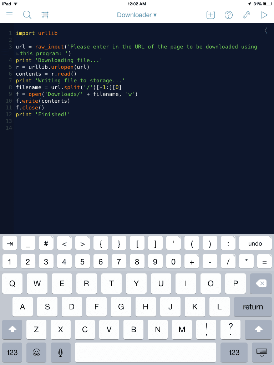Screen dimensions: 274x365
Task: Open the UI editor grid icon
Action: (x=45, y=15)
